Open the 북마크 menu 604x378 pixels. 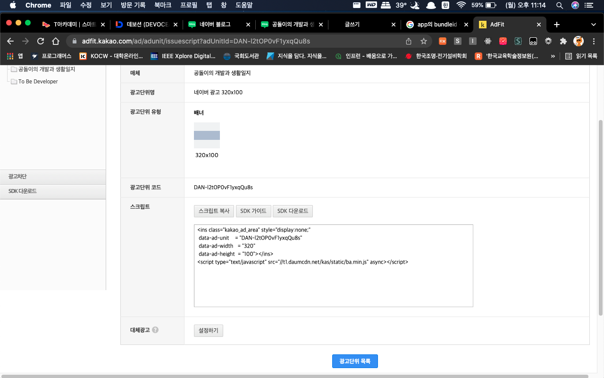[163, 5]
